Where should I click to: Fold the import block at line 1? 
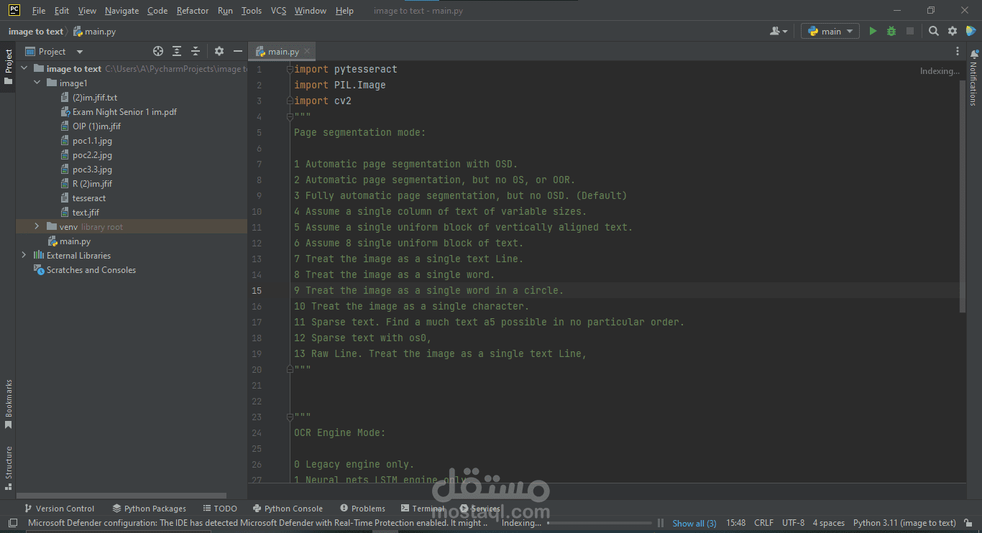(x=289, y=70)
